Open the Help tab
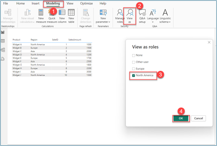This screenshot has height=146, width=217. 103,4
